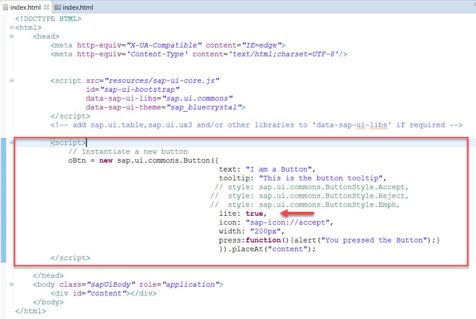Click the "resources/sap-ui-core.js" src value
476x319 pixels.
point(162,80)
